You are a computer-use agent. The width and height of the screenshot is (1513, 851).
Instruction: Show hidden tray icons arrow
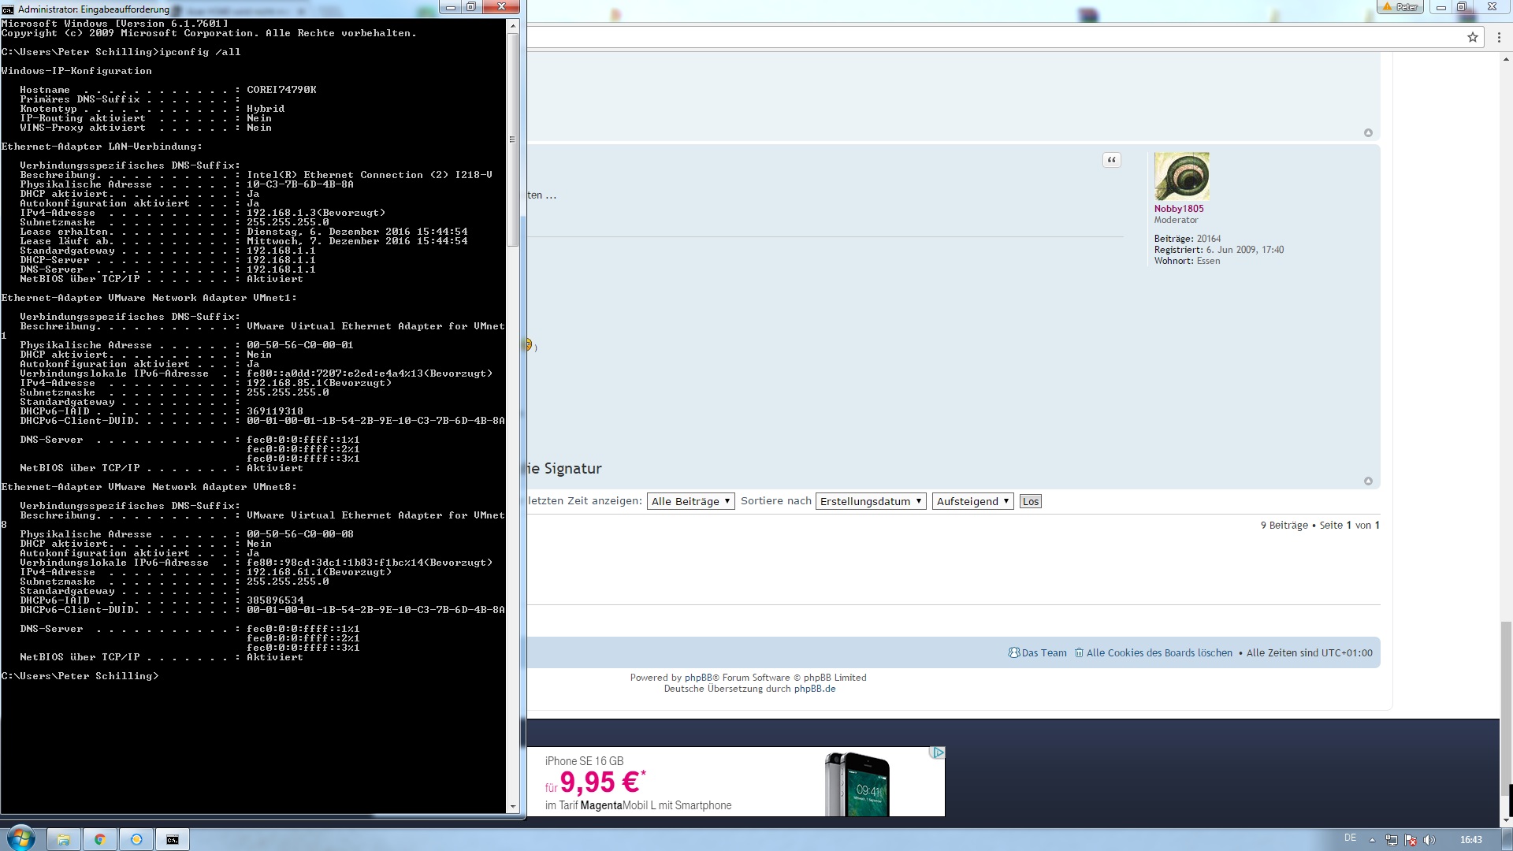point(1372,840)
